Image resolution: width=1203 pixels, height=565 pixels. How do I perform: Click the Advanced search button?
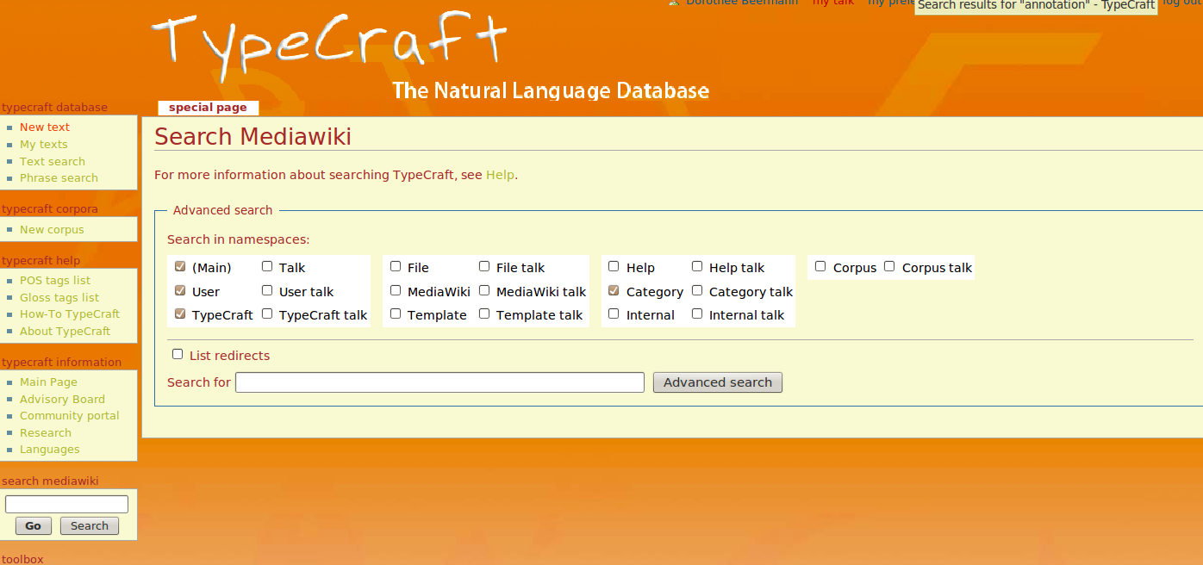(x=718, y=382)
